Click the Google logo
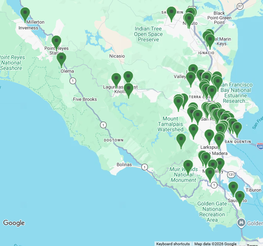The width and height of the screenshot is (263, 246). click(14, 223)
